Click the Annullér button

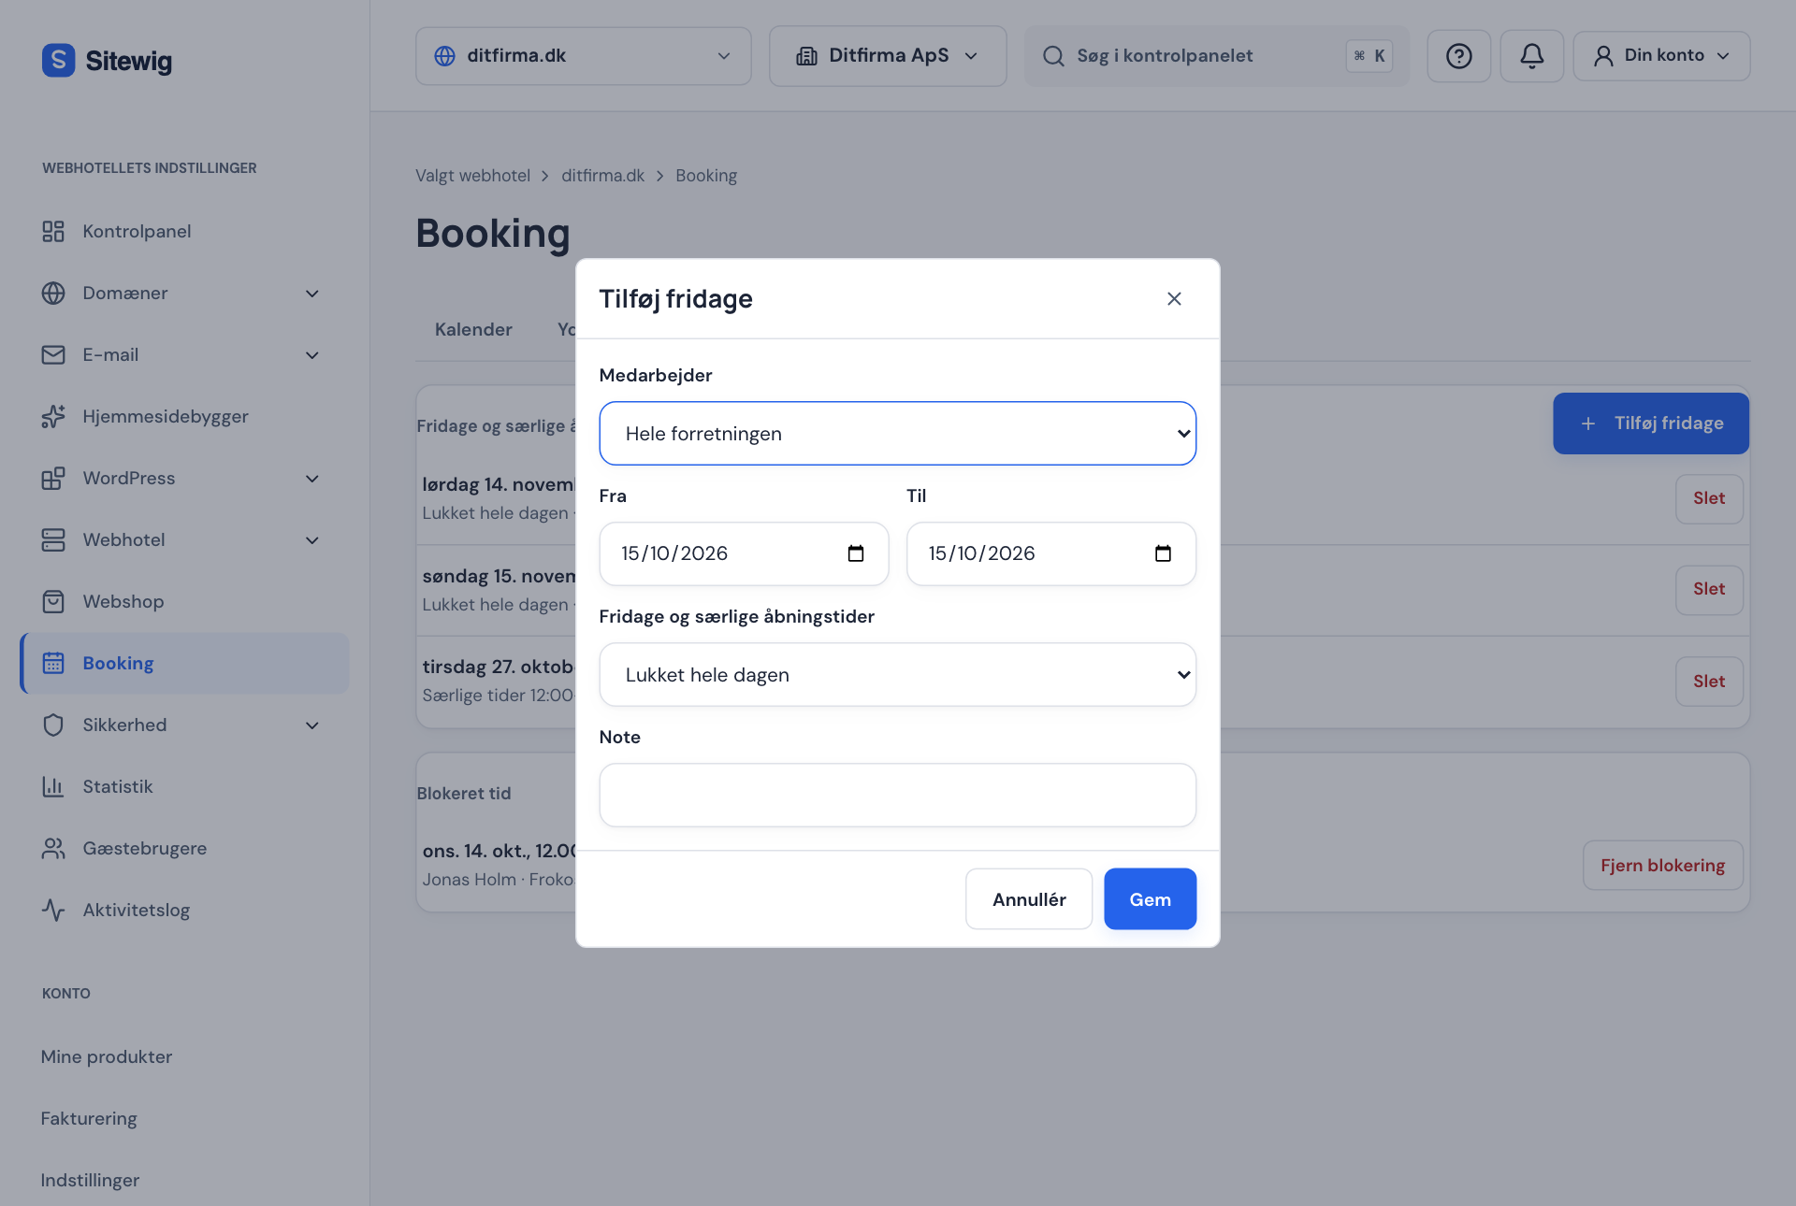[x=1029, y=899]
